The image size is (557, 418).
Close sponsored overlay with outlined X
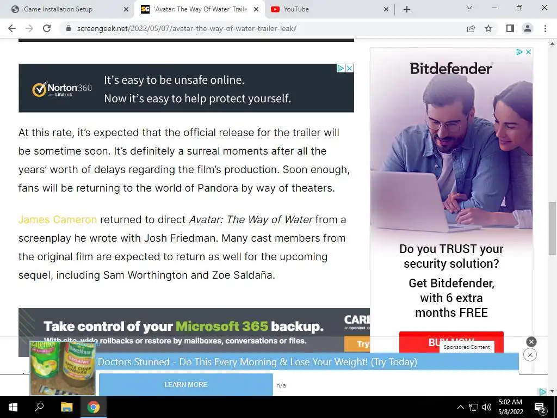[530, 355]
